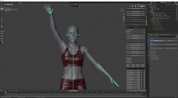Open the File menu
Viewport: 178px width, 98px height.
pyautogui.click(x=3, y=3)
